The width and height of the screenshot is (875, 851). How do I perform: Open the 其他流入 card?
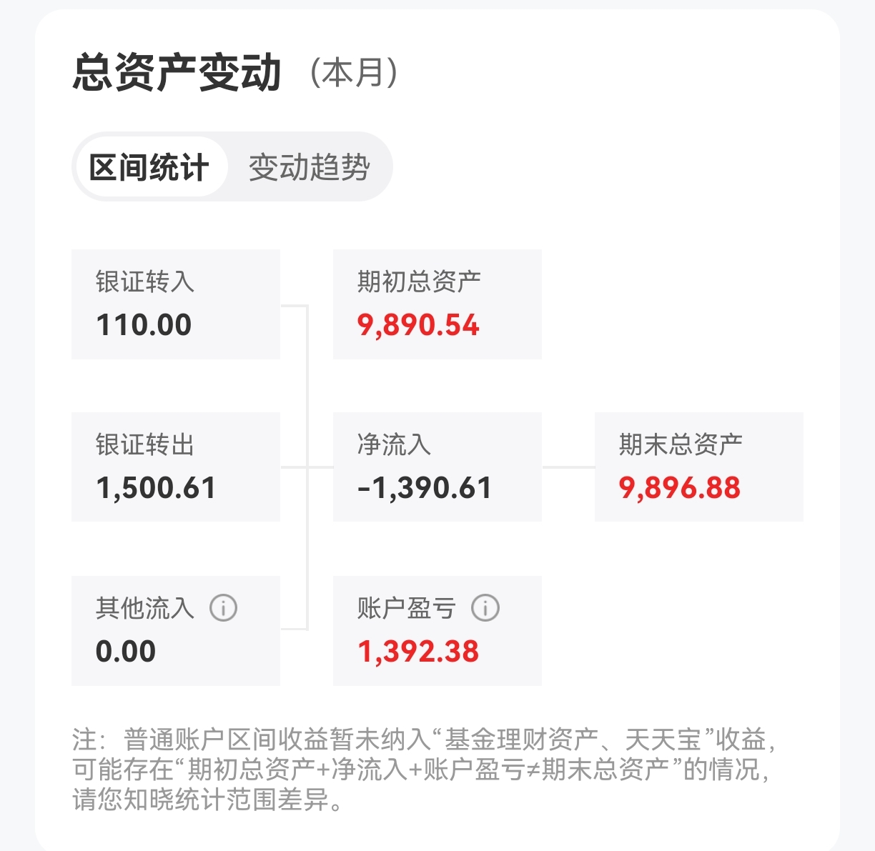click(176, 631)
